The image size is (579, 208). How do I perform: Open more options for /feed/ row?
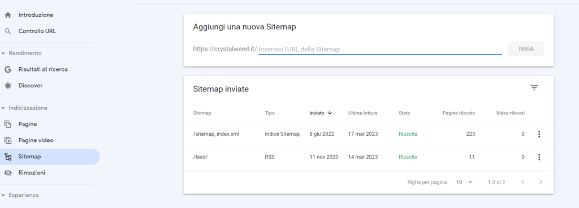539,157
